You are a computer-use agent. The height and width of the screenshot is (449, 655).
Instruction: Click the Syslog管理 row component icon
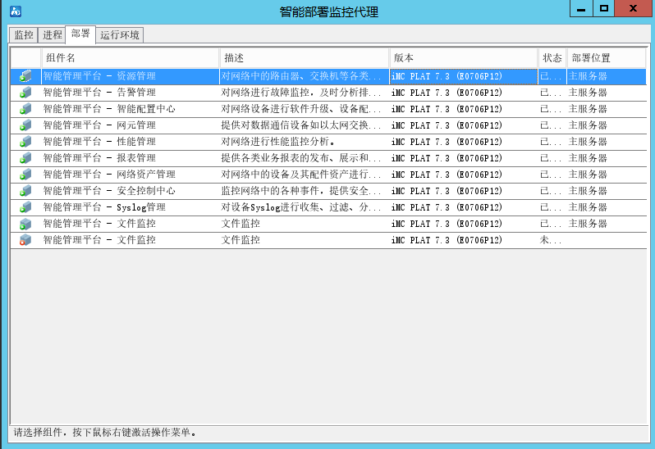coord(25,207)
